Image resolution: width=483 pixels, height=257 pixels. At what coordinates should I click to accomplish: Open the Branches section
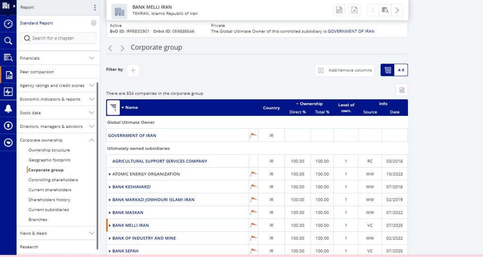[x=38, y=219]
